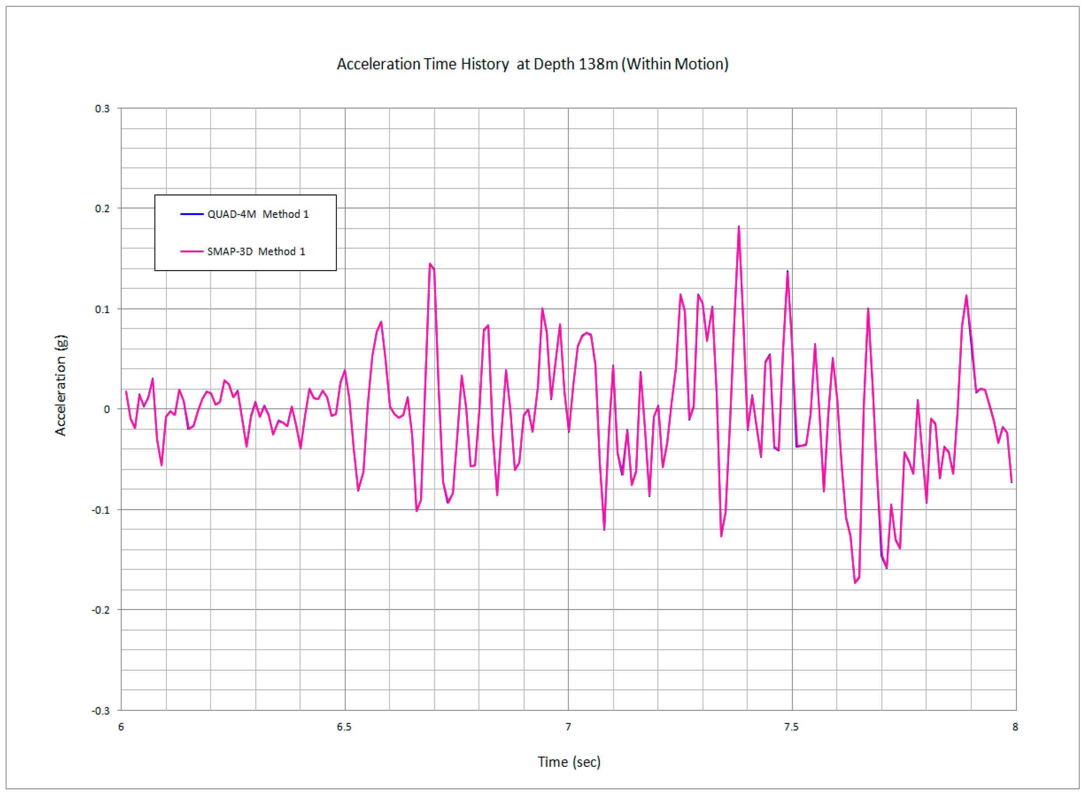Viewport: 1085px width, 795px height.
Task: Click the -0.3 vertical axis label
Action: click(x=100, y=711)
